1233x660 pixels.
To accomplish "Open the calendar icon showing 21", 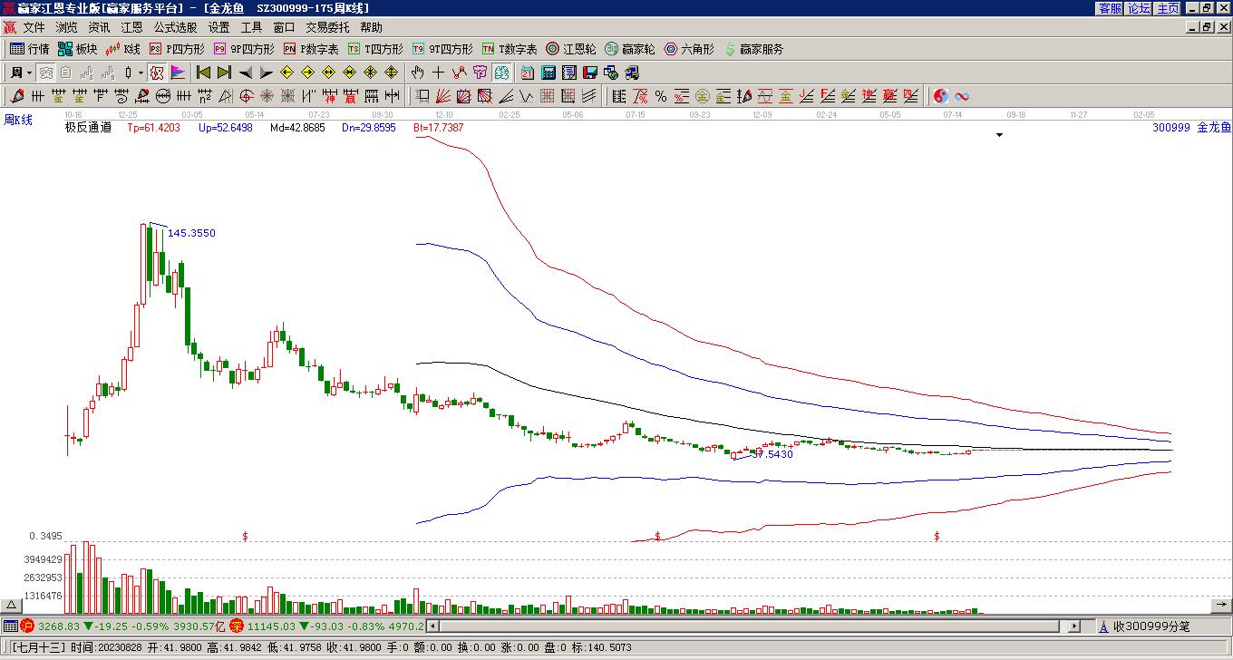I will [x=528, y=73].
